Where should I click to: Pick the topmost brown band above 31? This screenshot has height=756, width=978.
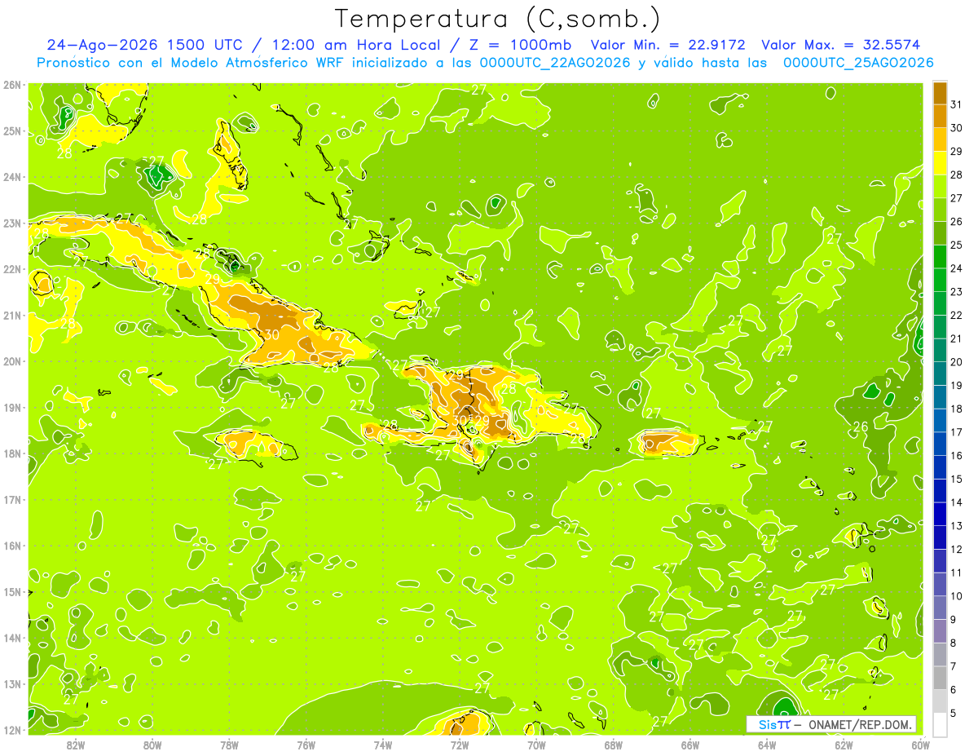[940, 93]
